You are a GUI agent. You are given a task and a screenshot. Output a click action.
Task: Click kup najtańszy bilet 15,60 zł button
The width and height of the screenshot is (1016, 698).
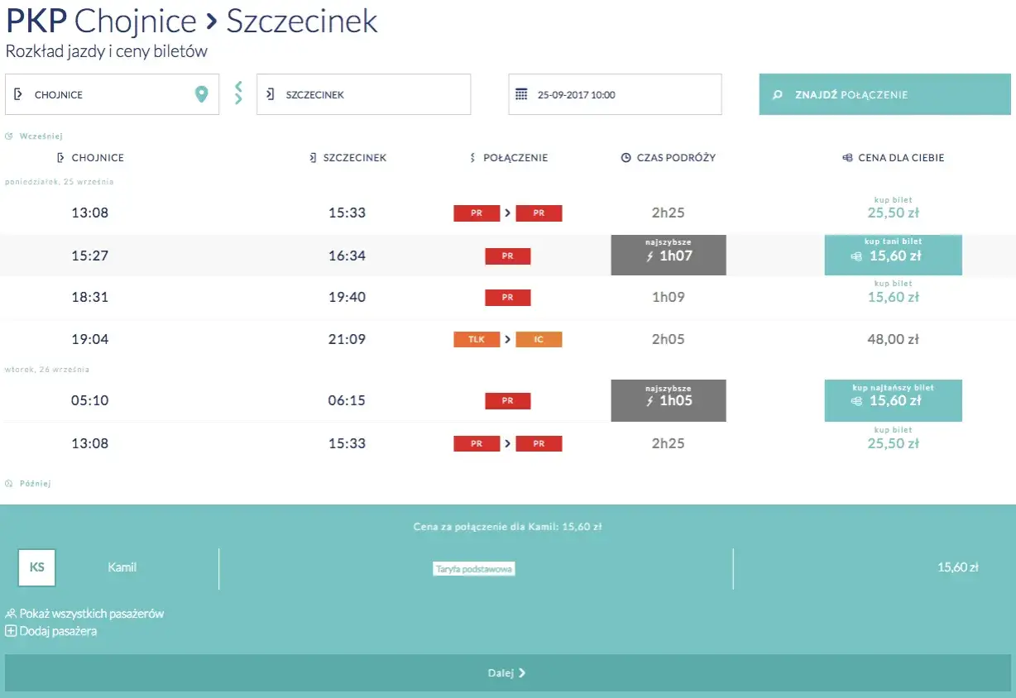tap(894, 400)
